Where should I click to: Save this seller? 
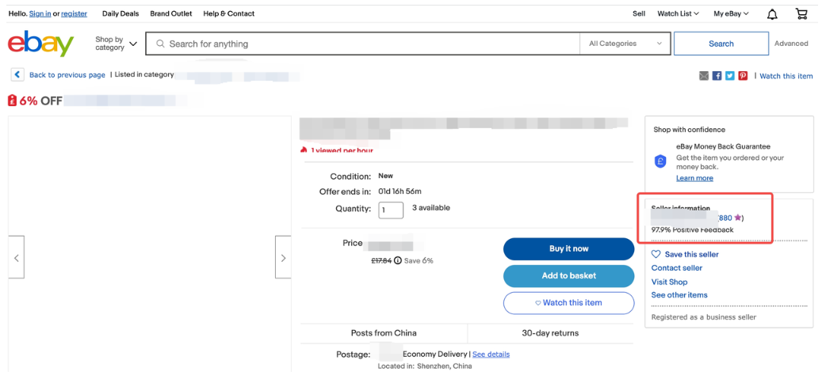(x=685, y=254)
